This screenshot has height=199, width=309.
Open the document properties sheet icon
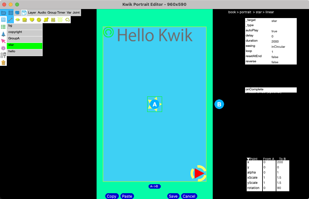pos(3,20)
